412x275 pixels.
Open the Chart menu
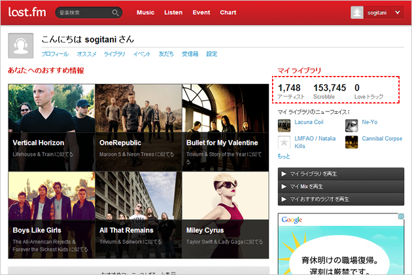(x=228, y=12)
